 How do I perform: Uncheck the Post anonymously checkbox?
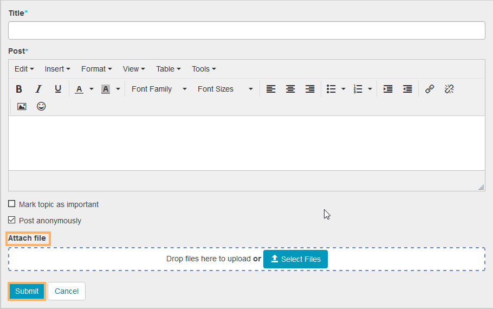pos(12,221)
